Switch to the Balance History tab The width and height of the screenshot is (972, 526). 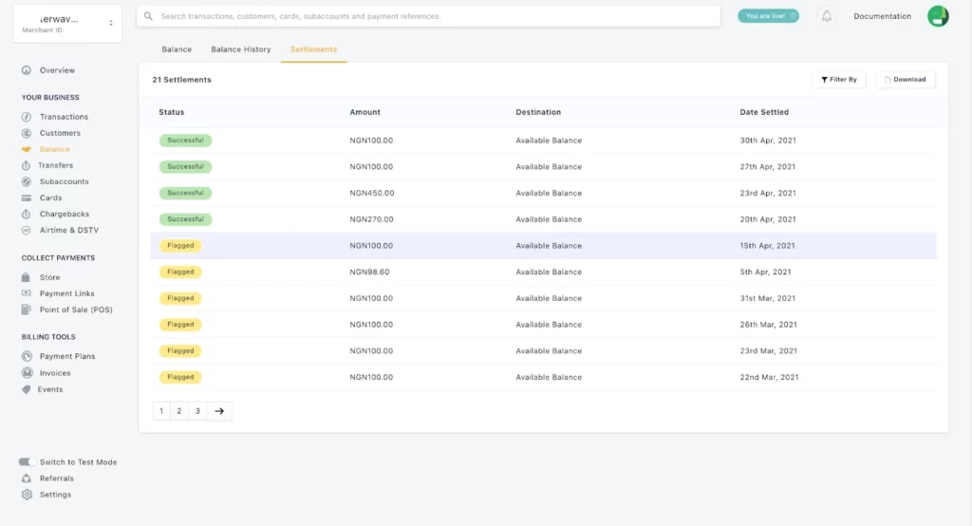pyautogui.click(x=240, y=49)
